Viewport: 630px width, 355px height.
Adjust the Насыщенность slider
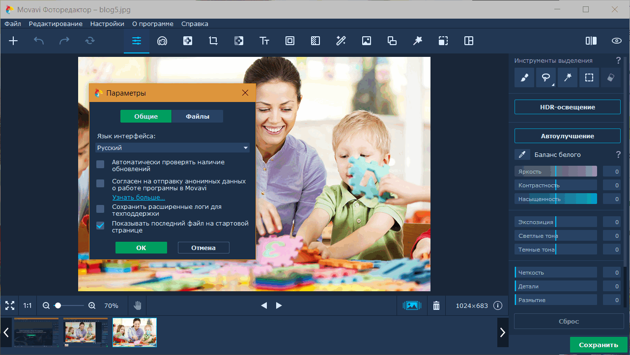[556, 199]
